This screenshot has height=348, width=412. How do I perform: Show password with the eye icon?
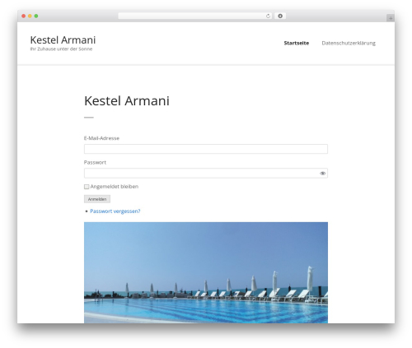pos(322,174)
